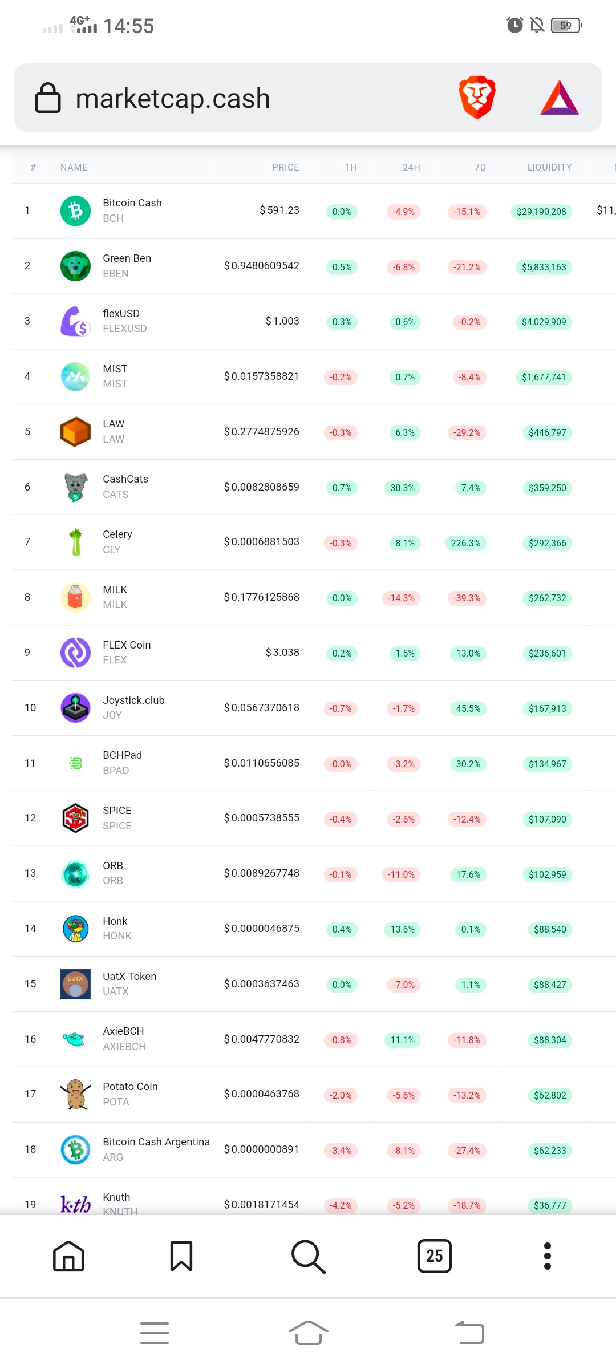This screenshot has height=1369, width=616.
Task: Tap the marketcap.cash address bar
Action: pos(308,98)
